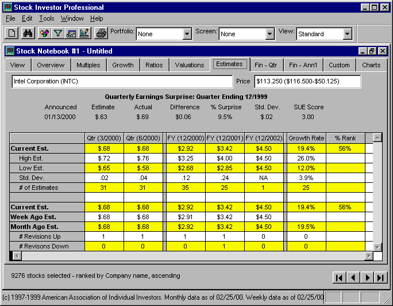Select the Std. Dev. row label in table
Screen dimensions: 393x306
(47, 178)
